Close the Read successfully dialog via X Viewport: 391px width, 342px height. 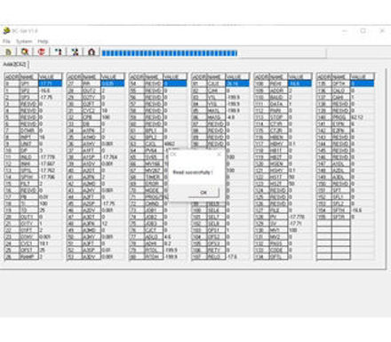coord(219,155)
